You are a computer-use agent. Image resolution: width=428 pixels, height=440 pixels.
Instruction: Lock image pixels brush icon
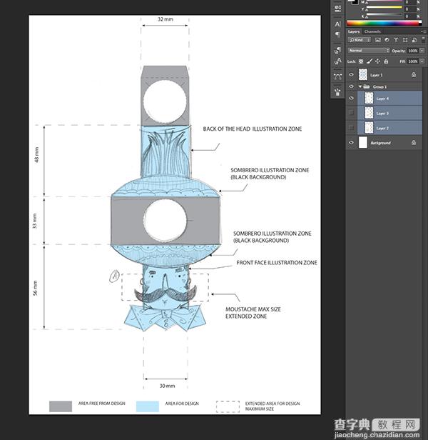[370, 61]
